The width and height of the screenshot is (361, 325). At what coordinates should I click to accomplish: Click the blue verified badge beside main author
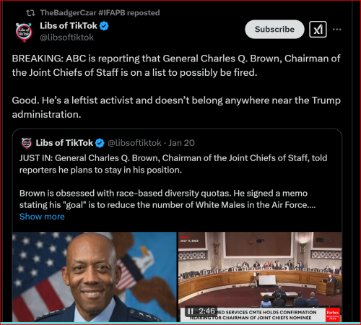coord(104,26)
